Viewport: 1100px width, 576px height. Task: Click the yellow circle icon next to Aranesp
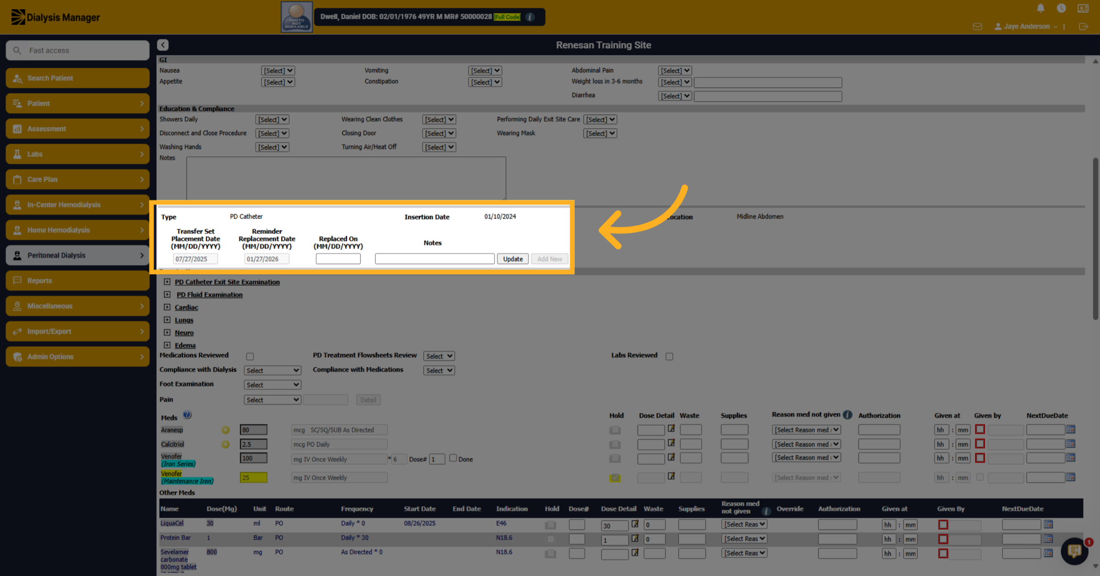tap(225, 430)
